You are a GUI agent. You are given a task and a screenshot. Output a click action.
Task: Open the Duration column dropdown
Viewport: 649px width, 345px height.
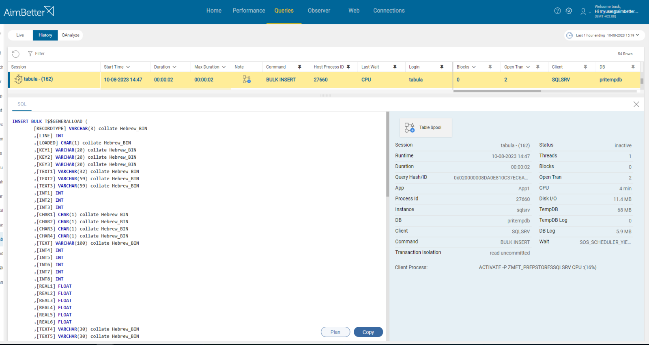[x=174, y=67]
